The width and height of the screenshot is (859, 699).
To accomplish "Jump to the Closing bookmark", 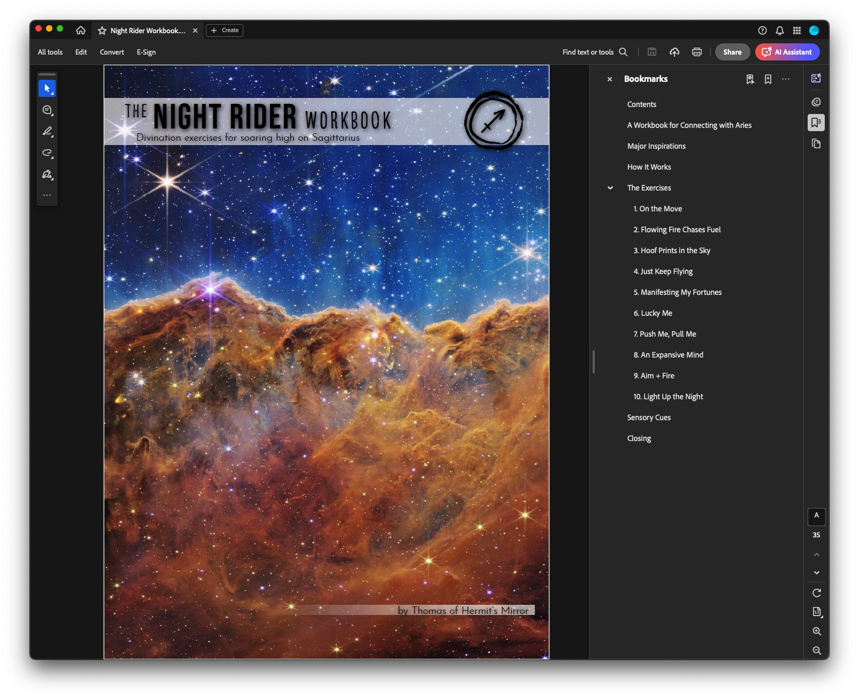I will (x=639, y=438).
